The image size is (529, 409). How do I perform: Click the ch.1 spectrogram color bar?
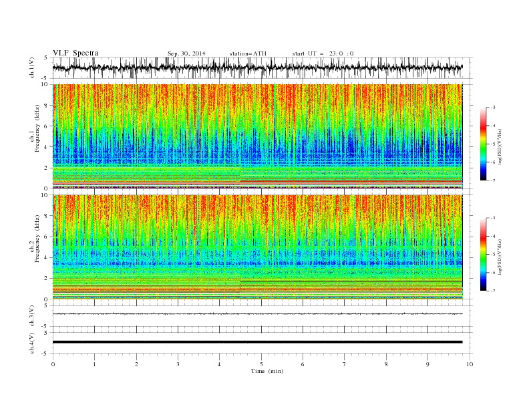coord(483,144)
